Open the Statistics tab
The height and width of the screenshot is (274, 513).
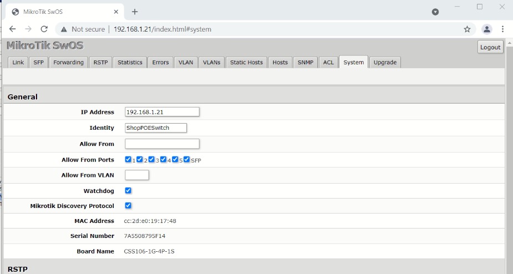pos(130,62)
